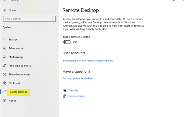The height and width of the screenshot is (117, 187).
Task: Click the Give feedback person icon
Action: 64,96
